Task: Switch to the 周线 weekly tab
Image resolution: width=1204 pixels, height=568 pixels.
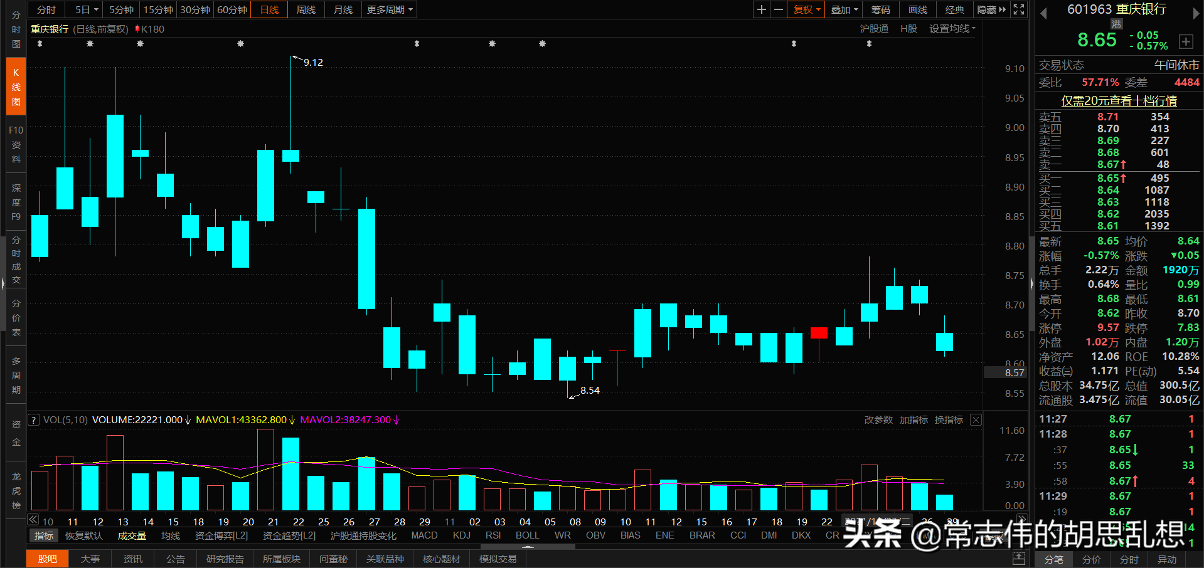Action: point(306,9)
